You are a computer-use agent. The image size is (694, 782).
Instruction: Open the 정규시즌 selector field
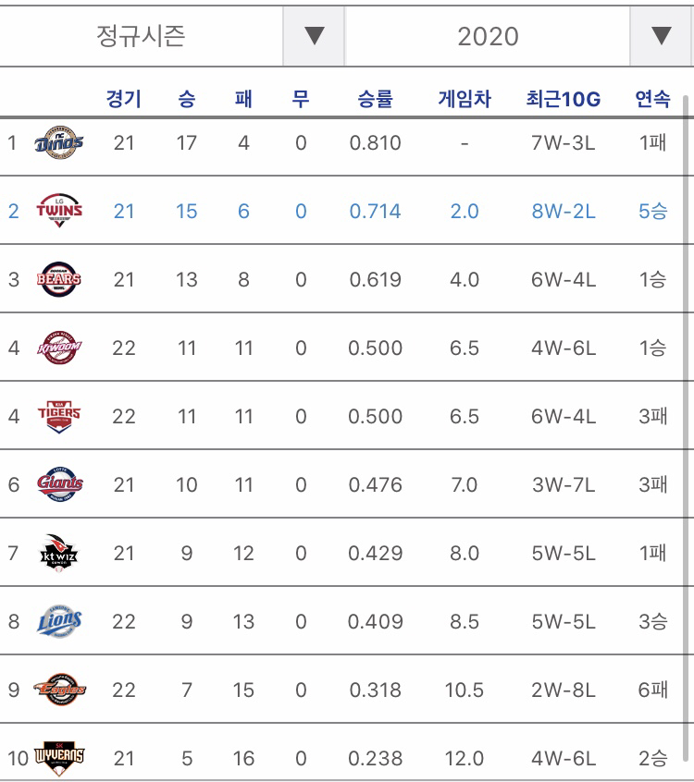tap(142, 36)
